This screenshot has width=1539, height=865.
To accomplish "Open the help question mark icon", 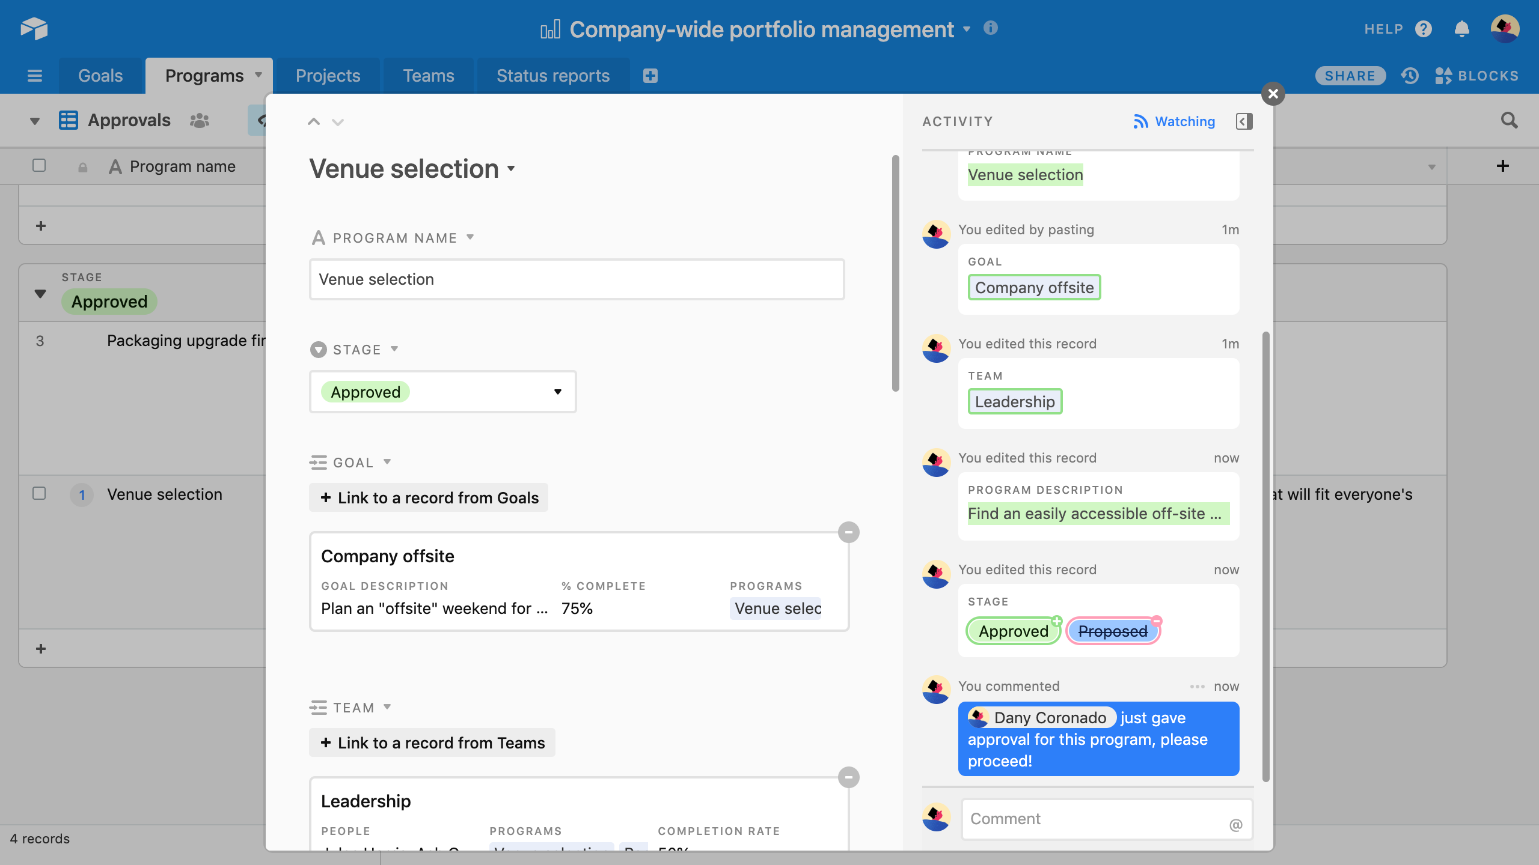I will pos(1424,29).
